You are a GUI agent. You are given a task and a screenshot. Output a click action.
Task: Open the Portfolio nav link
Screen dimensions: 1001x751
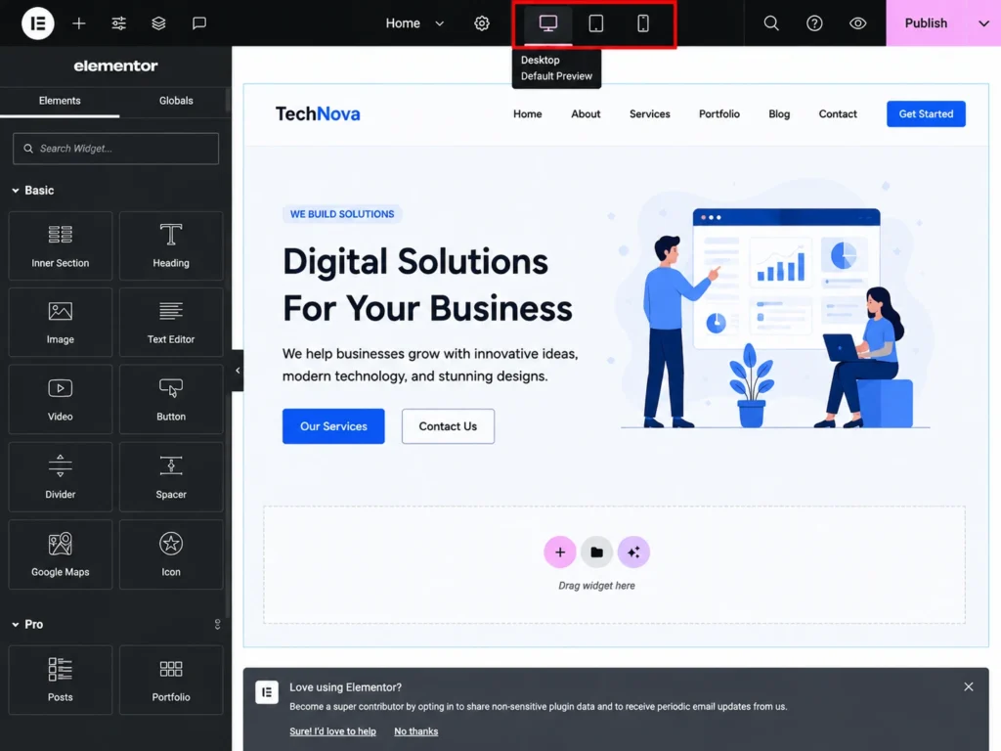[x=718, y=113]
